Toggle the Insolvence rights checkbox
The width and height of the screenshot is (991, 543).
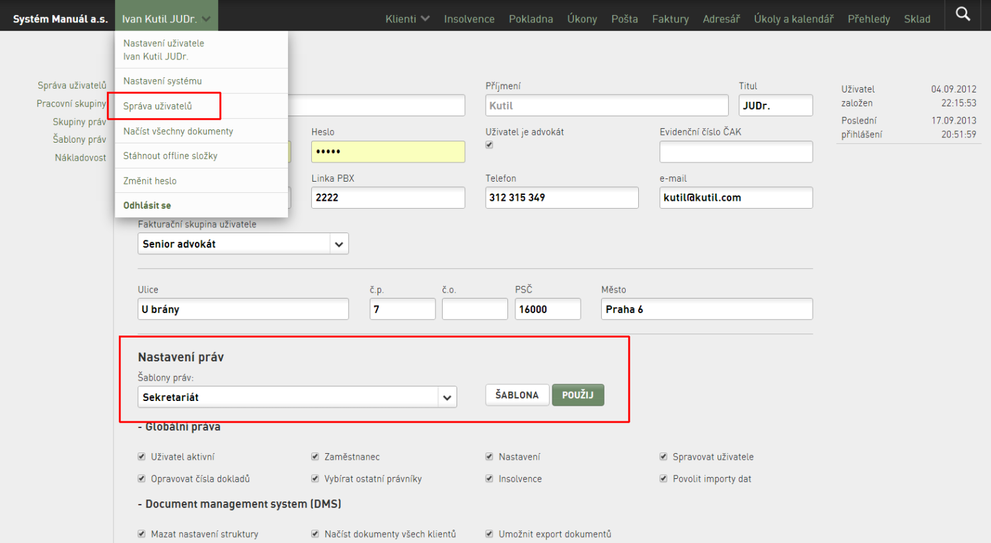[490, 478]
